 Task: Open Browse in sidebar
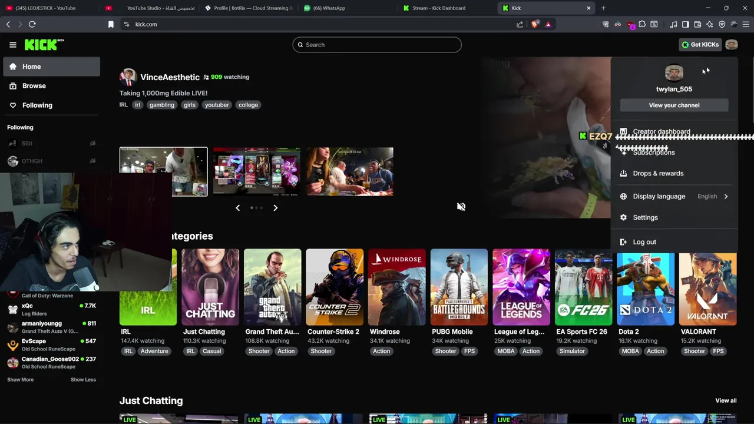pyautogui.click(x=52, y=86)
